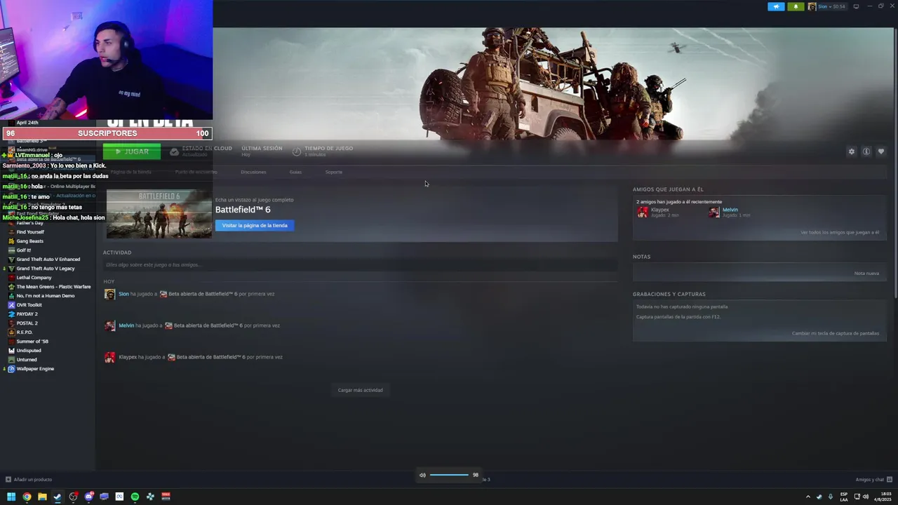The height and width of the screenshot is (505, 898).
Task: Open Spotify from taskbar
Action: [135, 497]
